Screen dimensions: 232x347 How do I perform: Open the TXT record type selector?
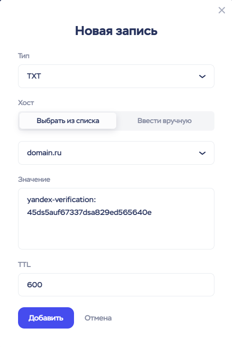tap(116, 76)
